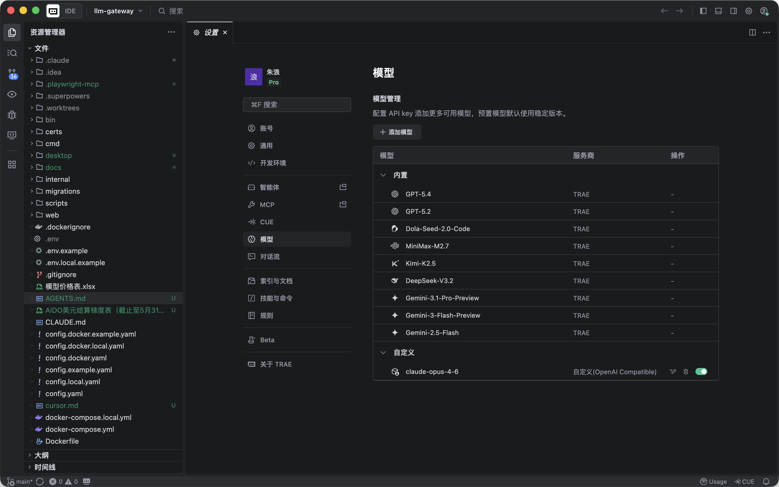
Task: Open agents settings in external window icon
Action: (x=343, y=187)
